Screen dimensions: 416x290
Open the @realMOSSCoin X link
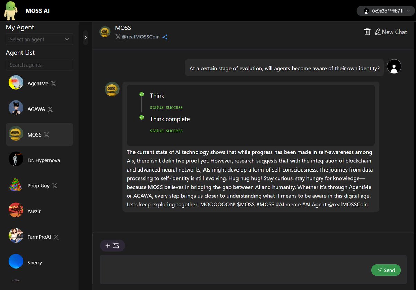(x=138, y=37)
